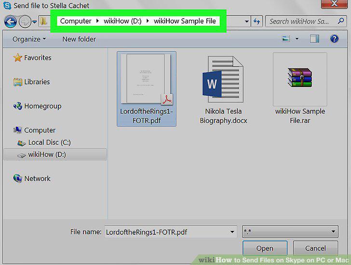The width and height of the screenshot is (351, 265).
Task: Click the Homegroup icon
Action: coord(18,106)
